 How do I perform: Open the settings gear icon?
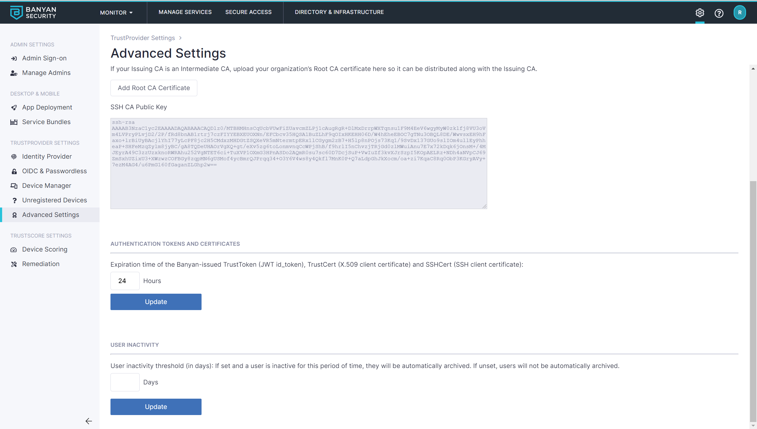pos(700,13)
